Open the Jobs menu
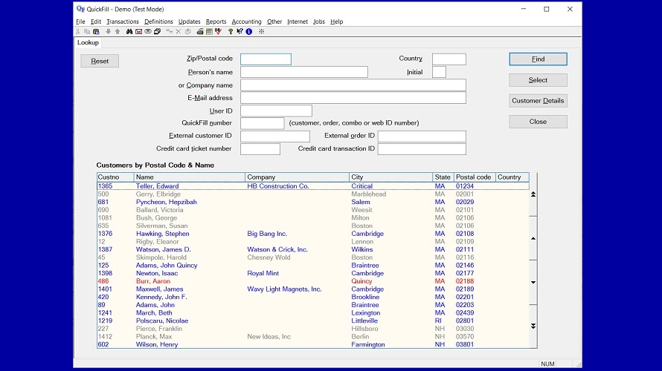This screenshot has height=371, width=662. point(319,22)
